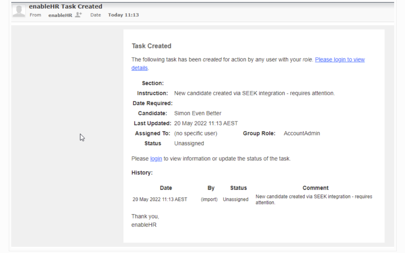The width and height of the screenshot is (405, 253).
Task: Click the sender name enableHR in header
Action: [x=60, y=15]
